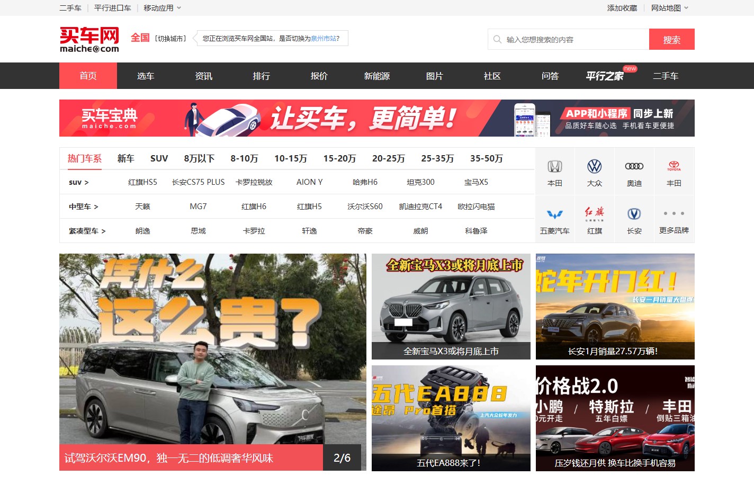Open 图片 in navigation bar

[x=434, y=76]
